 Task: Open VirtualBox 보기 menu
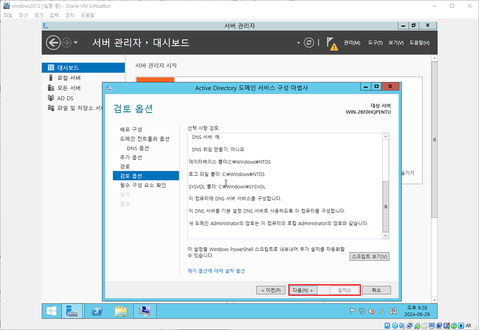pyautogui.click(x=39, y=15)
